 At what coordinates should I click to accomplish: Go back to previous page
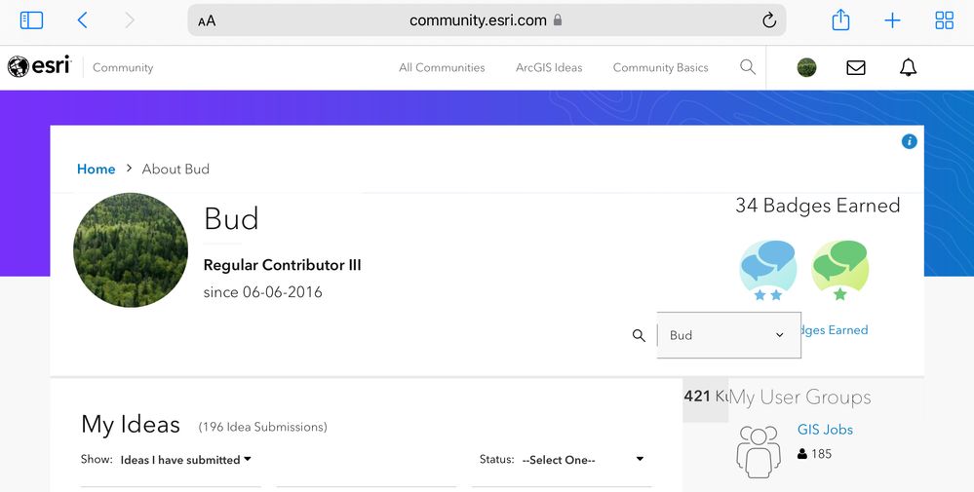point(82,19)
